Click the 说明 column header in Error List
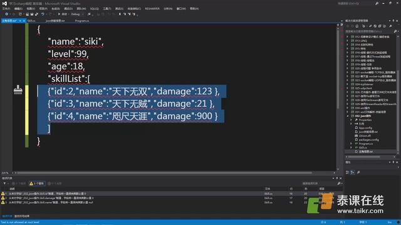The image size is (401, 225). [x=12, y=189]
